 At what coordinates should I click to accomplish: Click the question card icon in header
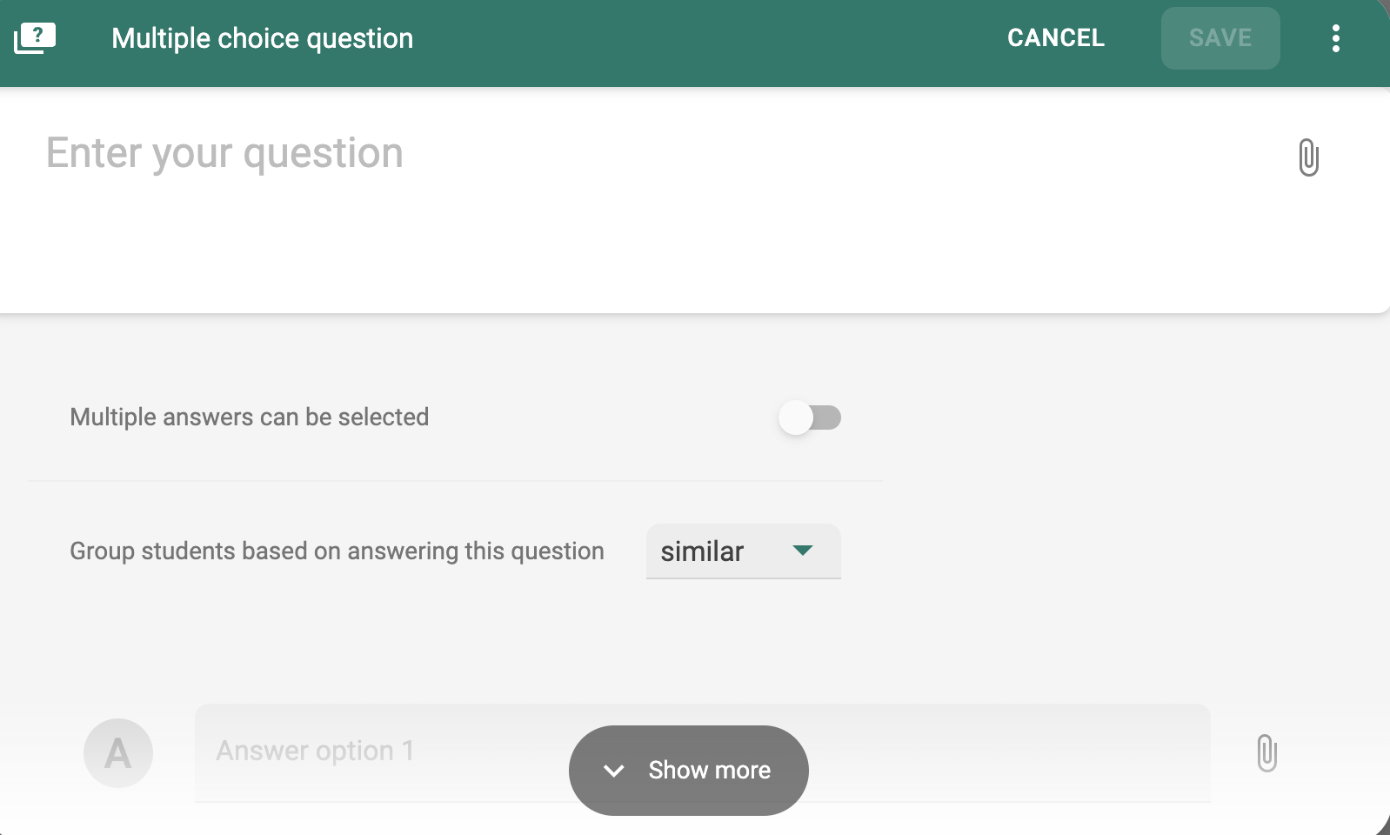(x=35, y=38)
